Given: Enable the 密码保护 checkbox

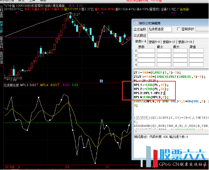Looking at the screenshot, I should pyautogui.click(x=178, y=29).
